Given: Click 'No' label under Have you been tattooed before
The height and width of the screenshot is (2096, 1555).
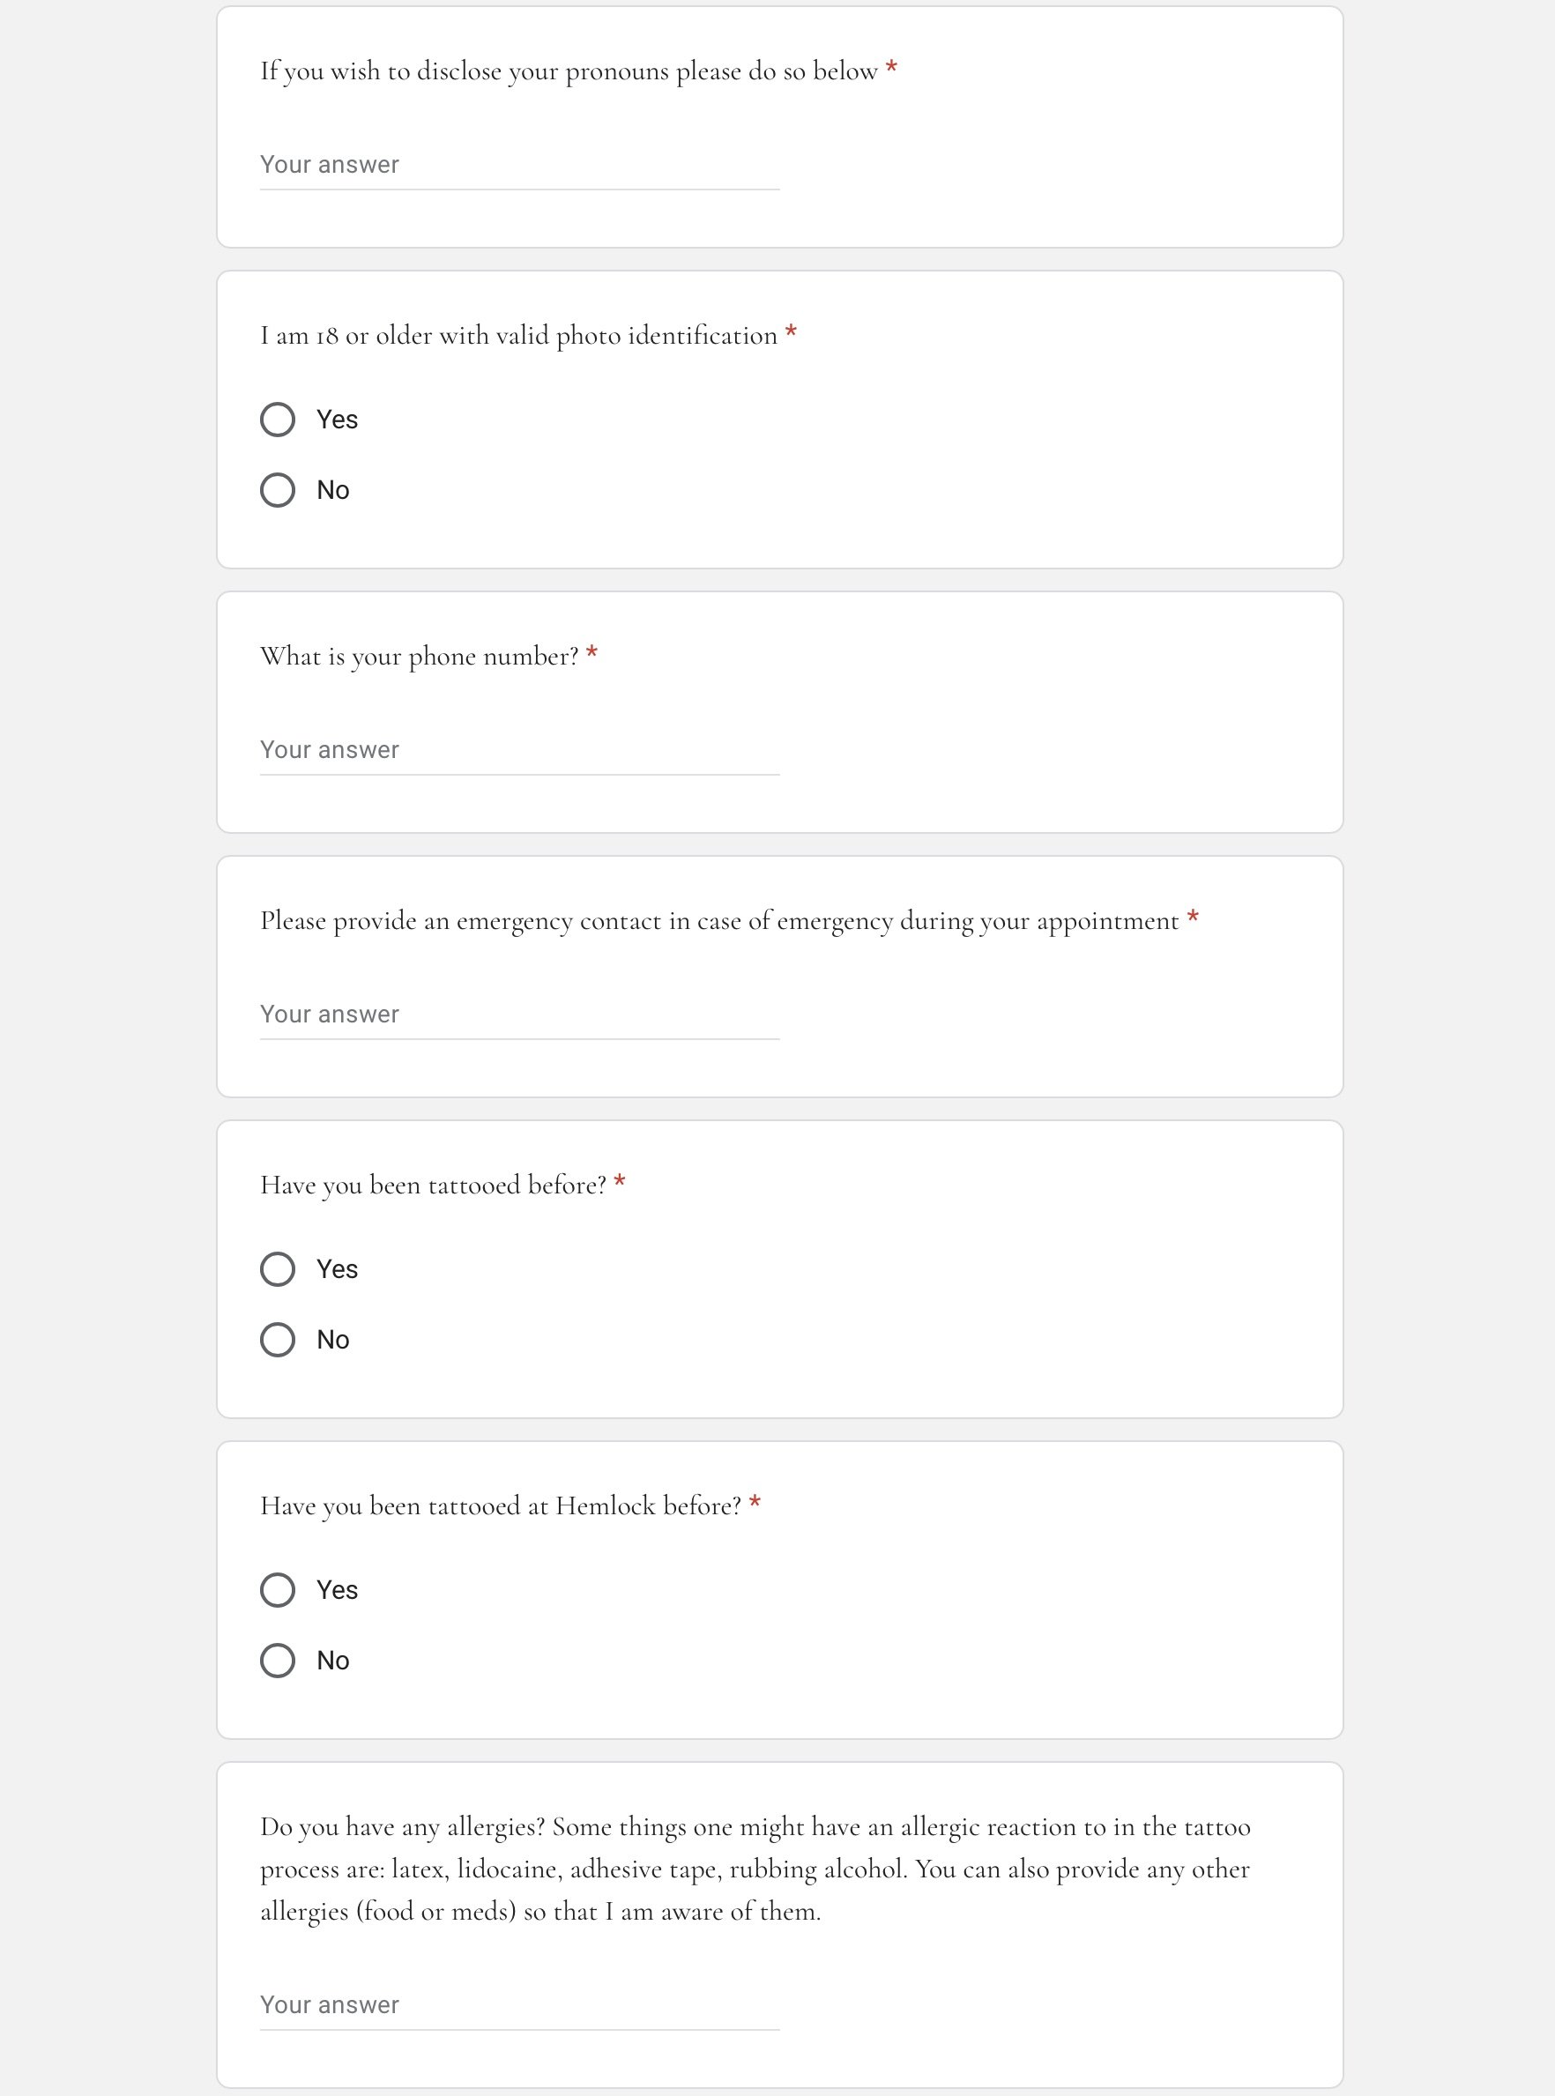Looking at the screenshot, I should 333,1341.
